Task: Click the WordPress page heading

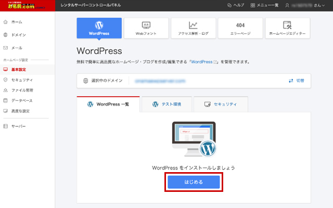Action: tap(99, 51)
